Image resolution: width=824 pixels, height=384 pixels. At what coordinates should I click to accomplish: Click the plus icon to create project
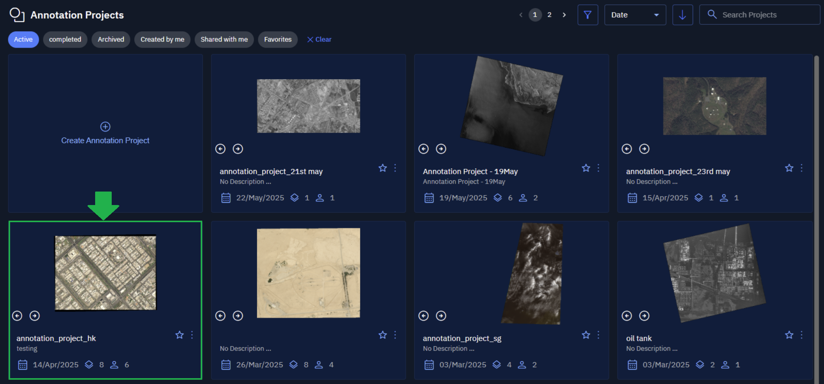105,127
